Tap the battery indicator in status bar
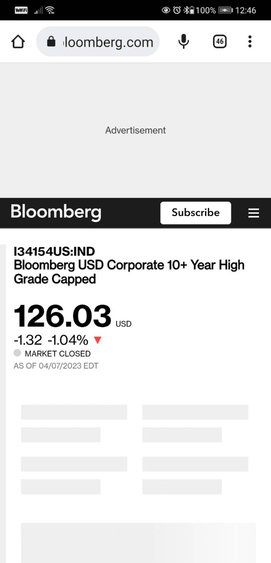Image resolution: width=271 pixels, height=563 pixels. pyautogui.click(x=225, y=10)
